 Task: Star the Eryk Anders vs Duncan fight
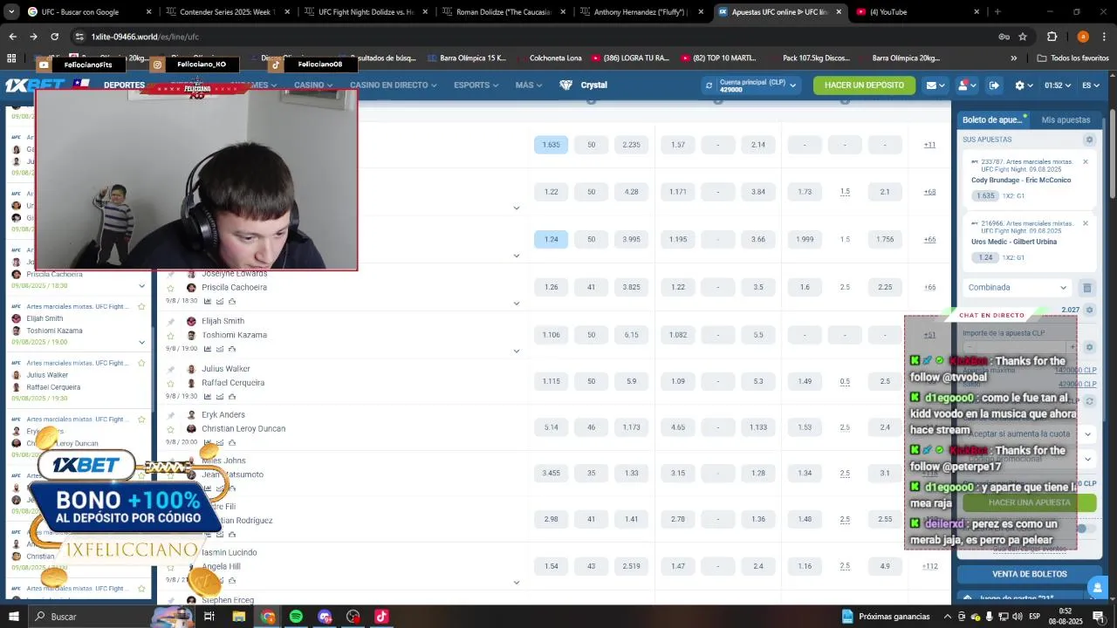coord(171,429)
